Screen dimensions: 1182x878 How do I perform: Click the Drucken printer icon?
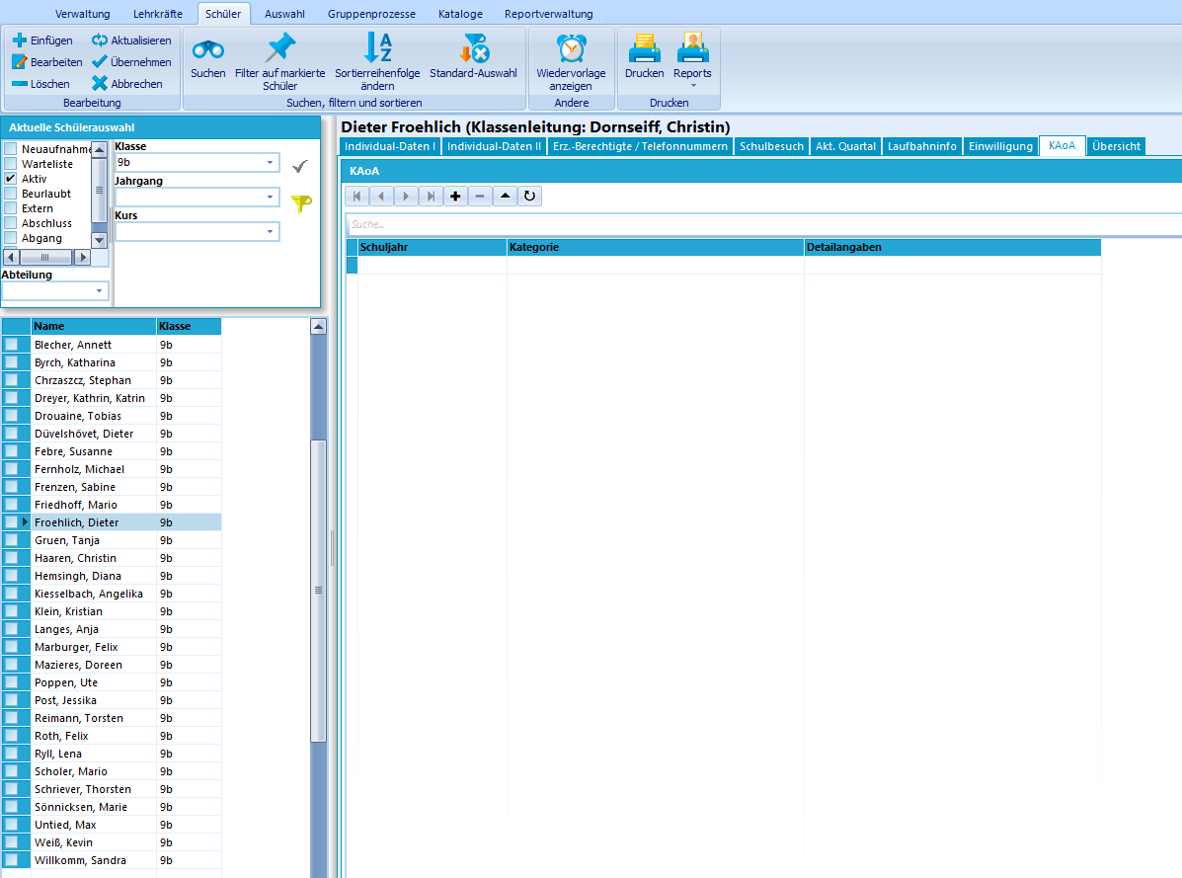[645, 48]
